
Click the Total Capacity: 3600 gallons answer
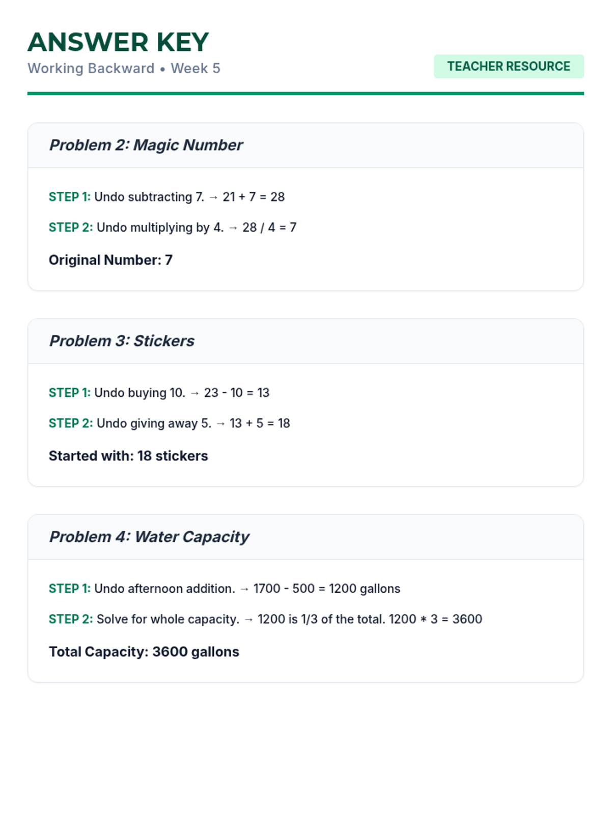[x=144, y=652]
